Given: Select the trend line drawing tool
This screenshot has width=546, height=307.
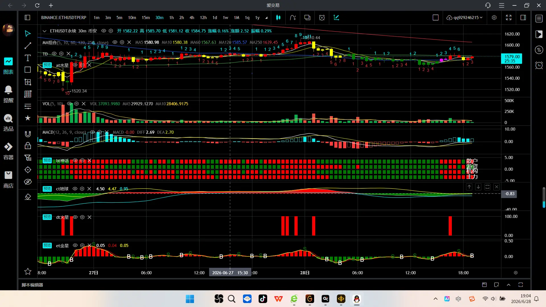Looking at the screenshot, I should pos(28,46).
